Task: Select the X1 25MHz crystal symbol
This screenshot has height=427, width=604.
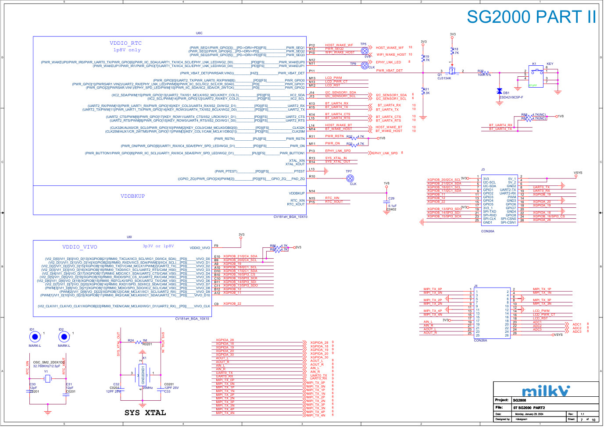Action: tap(143, 375)
